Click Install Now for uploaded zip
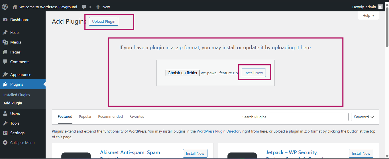Image resolution: width=389 pixels, height=159 pixels. click(254, 73)
